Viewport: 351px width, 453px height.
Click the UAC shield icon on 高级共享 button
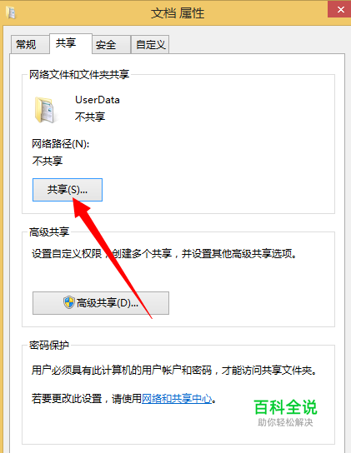pos(69,302)
